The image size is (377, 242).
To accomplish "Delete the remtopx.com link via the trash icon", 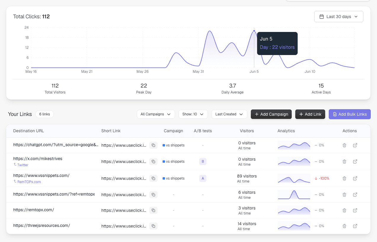I will coord(344,210).
